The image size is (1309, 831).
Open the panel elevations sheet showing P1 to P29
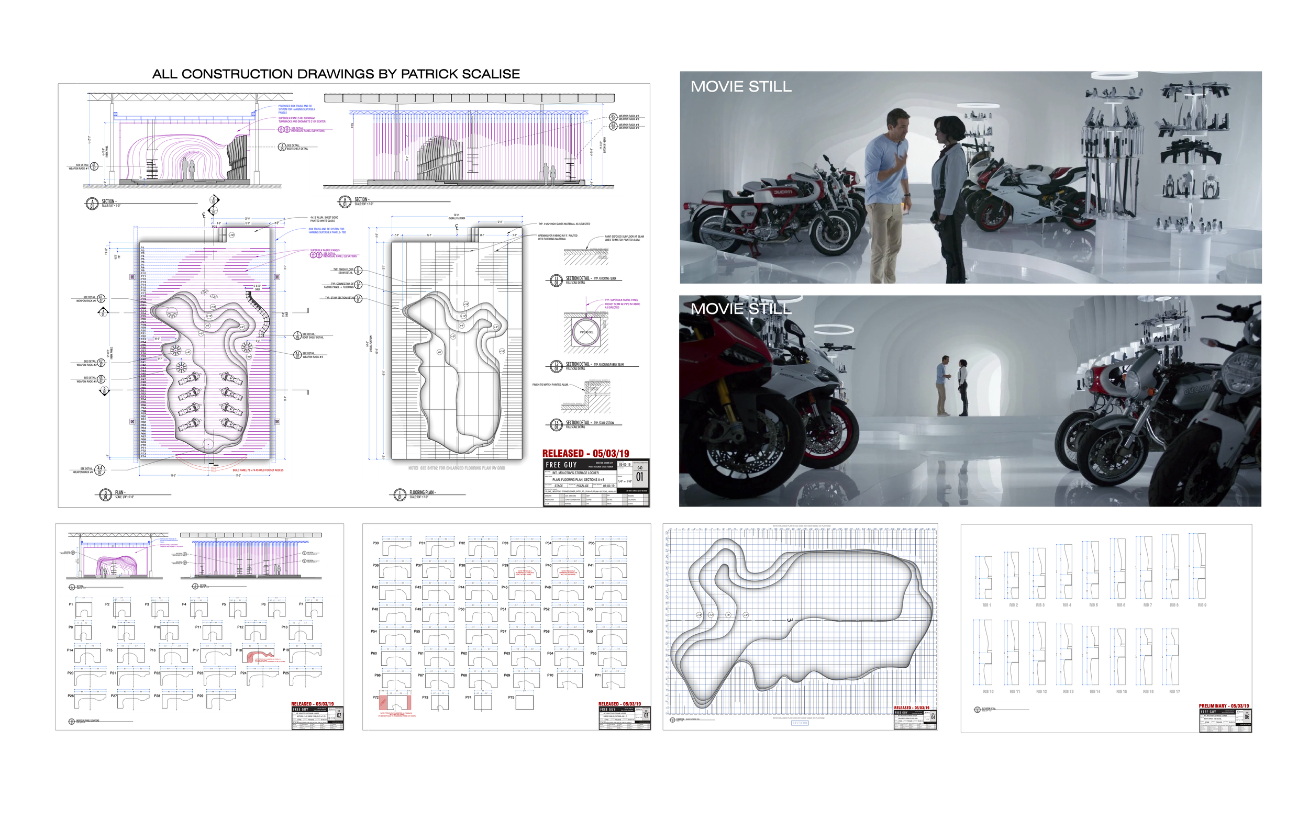tap(199, 627)
